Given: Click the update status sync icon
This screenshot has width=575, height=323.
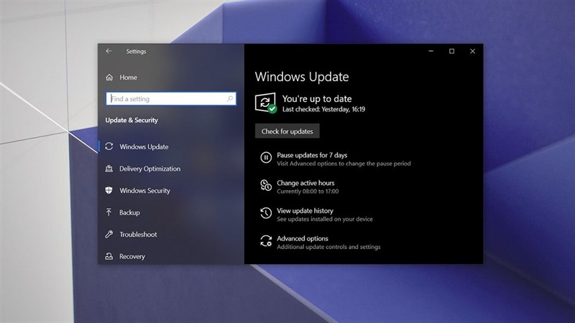Looking at the screenshot, I should tap(264, 103).
